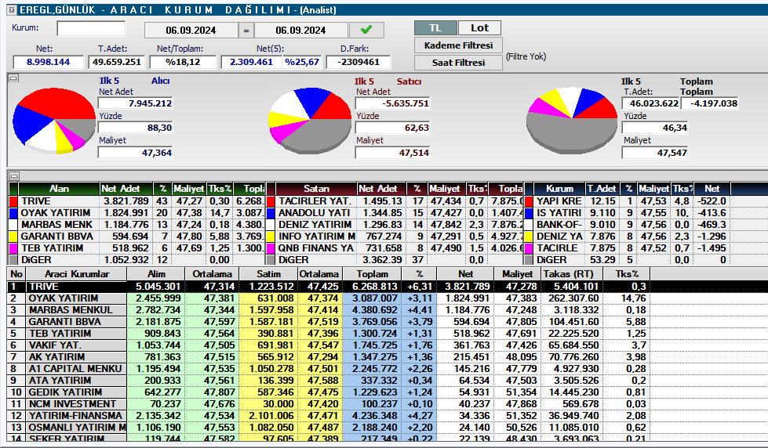Click DENIZ YATIRIM in the Satan table
This screenshot has width=768, height=448.
(x=315, y=225)
